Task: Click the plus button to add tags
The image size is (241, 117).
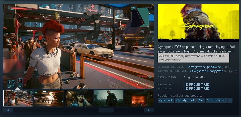Action: tap(230, 100)
